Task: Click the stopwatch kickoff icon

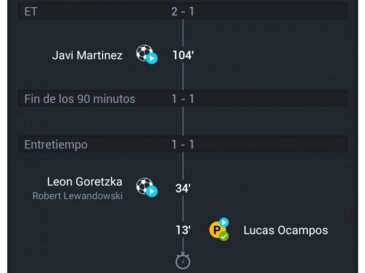Action: (x=183, y=260)
